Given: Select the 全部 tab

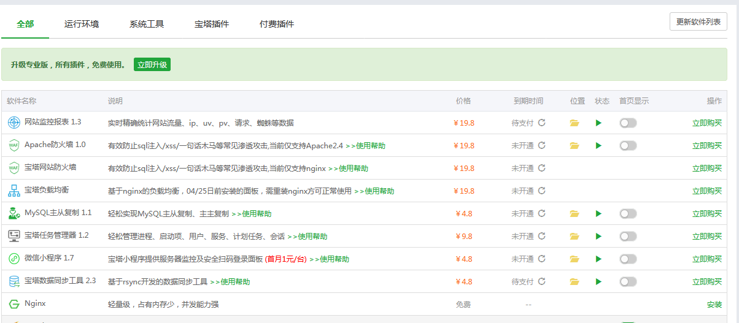Looking at the screenshot, I should point(25,24).
